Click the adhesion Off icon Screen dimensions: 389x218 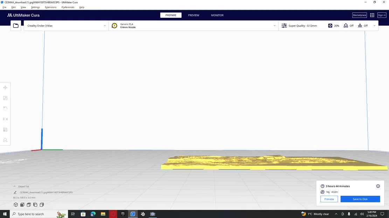pos(360,26)
